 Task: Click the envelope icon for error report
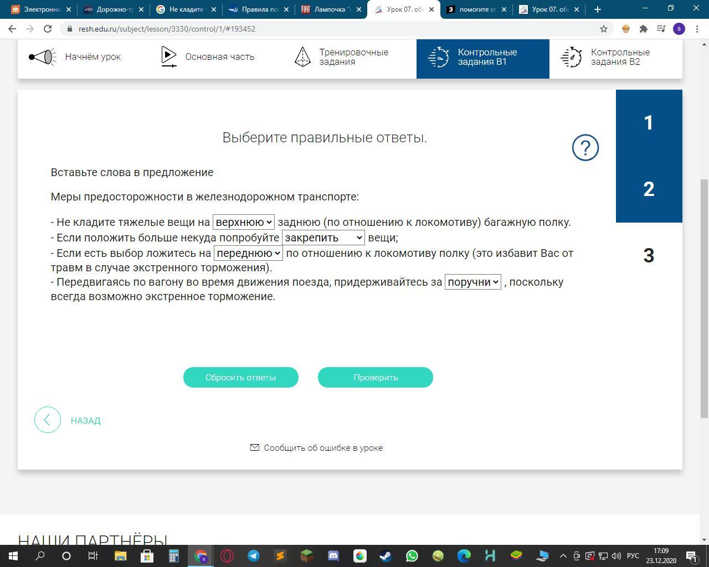point(255,447)
